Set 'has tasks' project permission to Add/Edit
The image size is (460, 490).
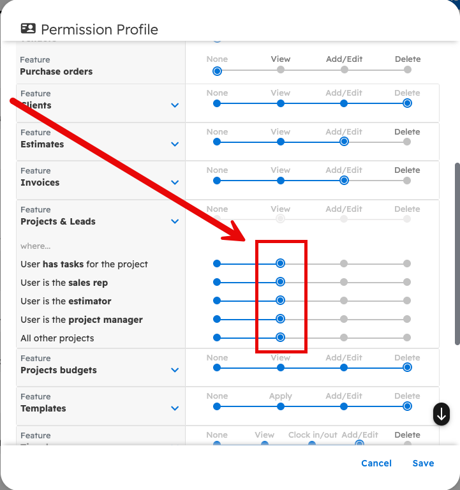click(x=344, y=264)
